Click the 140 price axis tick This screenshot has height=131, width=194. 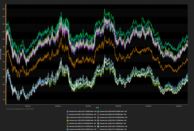coord(3,24)
